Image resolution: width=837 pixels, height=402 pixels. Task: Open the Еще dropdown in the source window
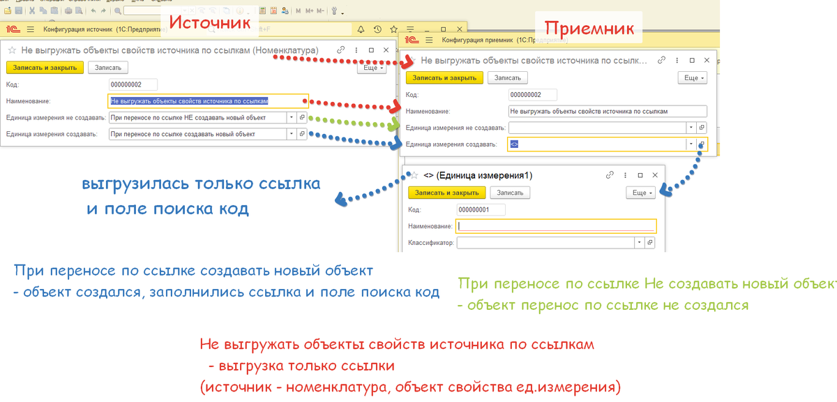tap(371, 67)
